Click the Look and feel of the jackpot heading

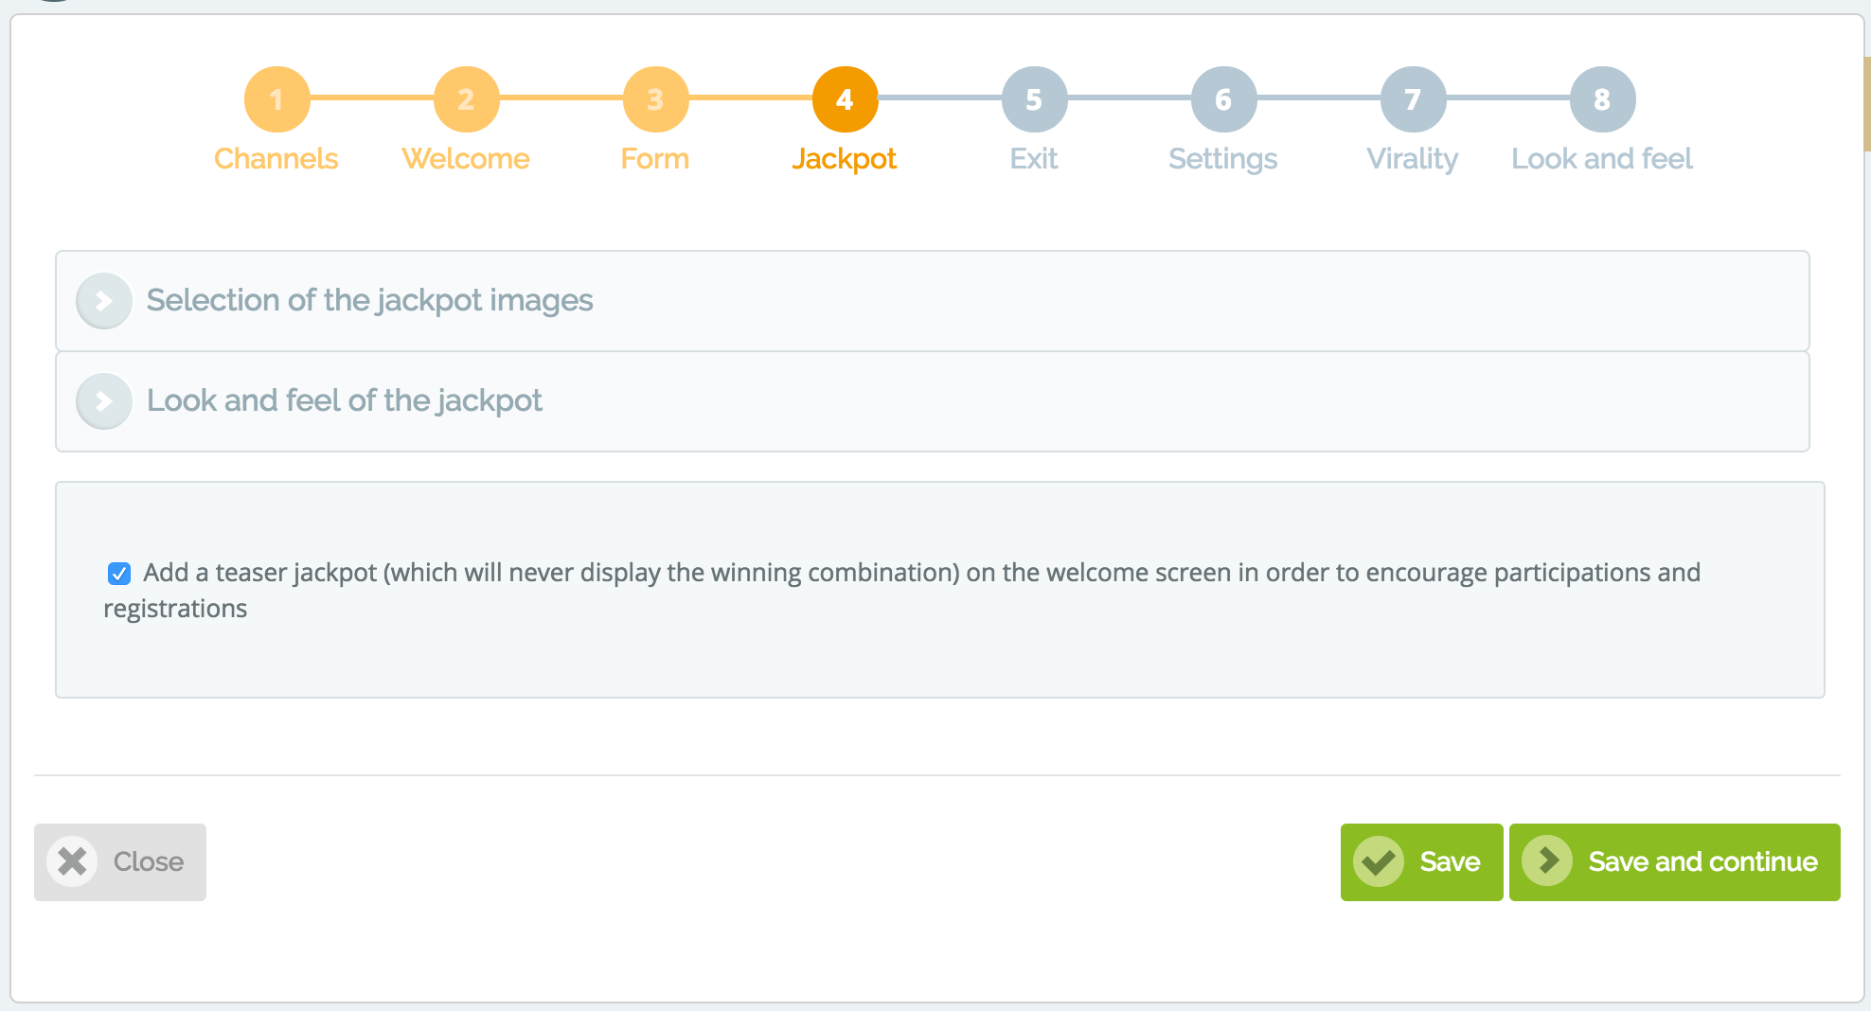point(345,400)
